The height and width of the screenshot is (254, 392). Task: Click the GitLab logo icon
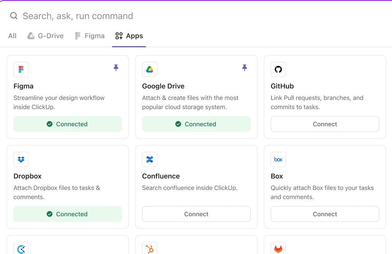278,248
